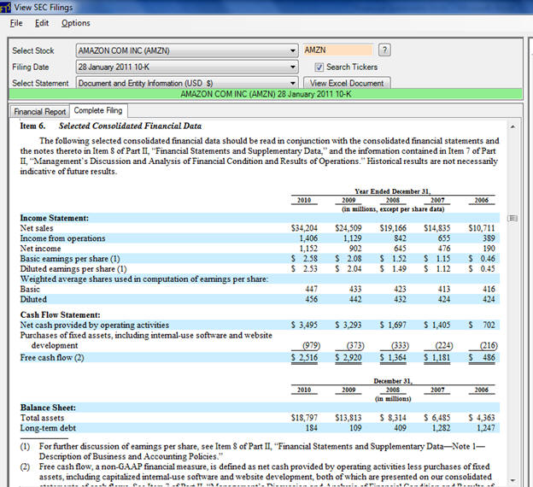The image size is (533, 487).
Task: Expand the Select Statement dropdown
Action: click(292, 83)
